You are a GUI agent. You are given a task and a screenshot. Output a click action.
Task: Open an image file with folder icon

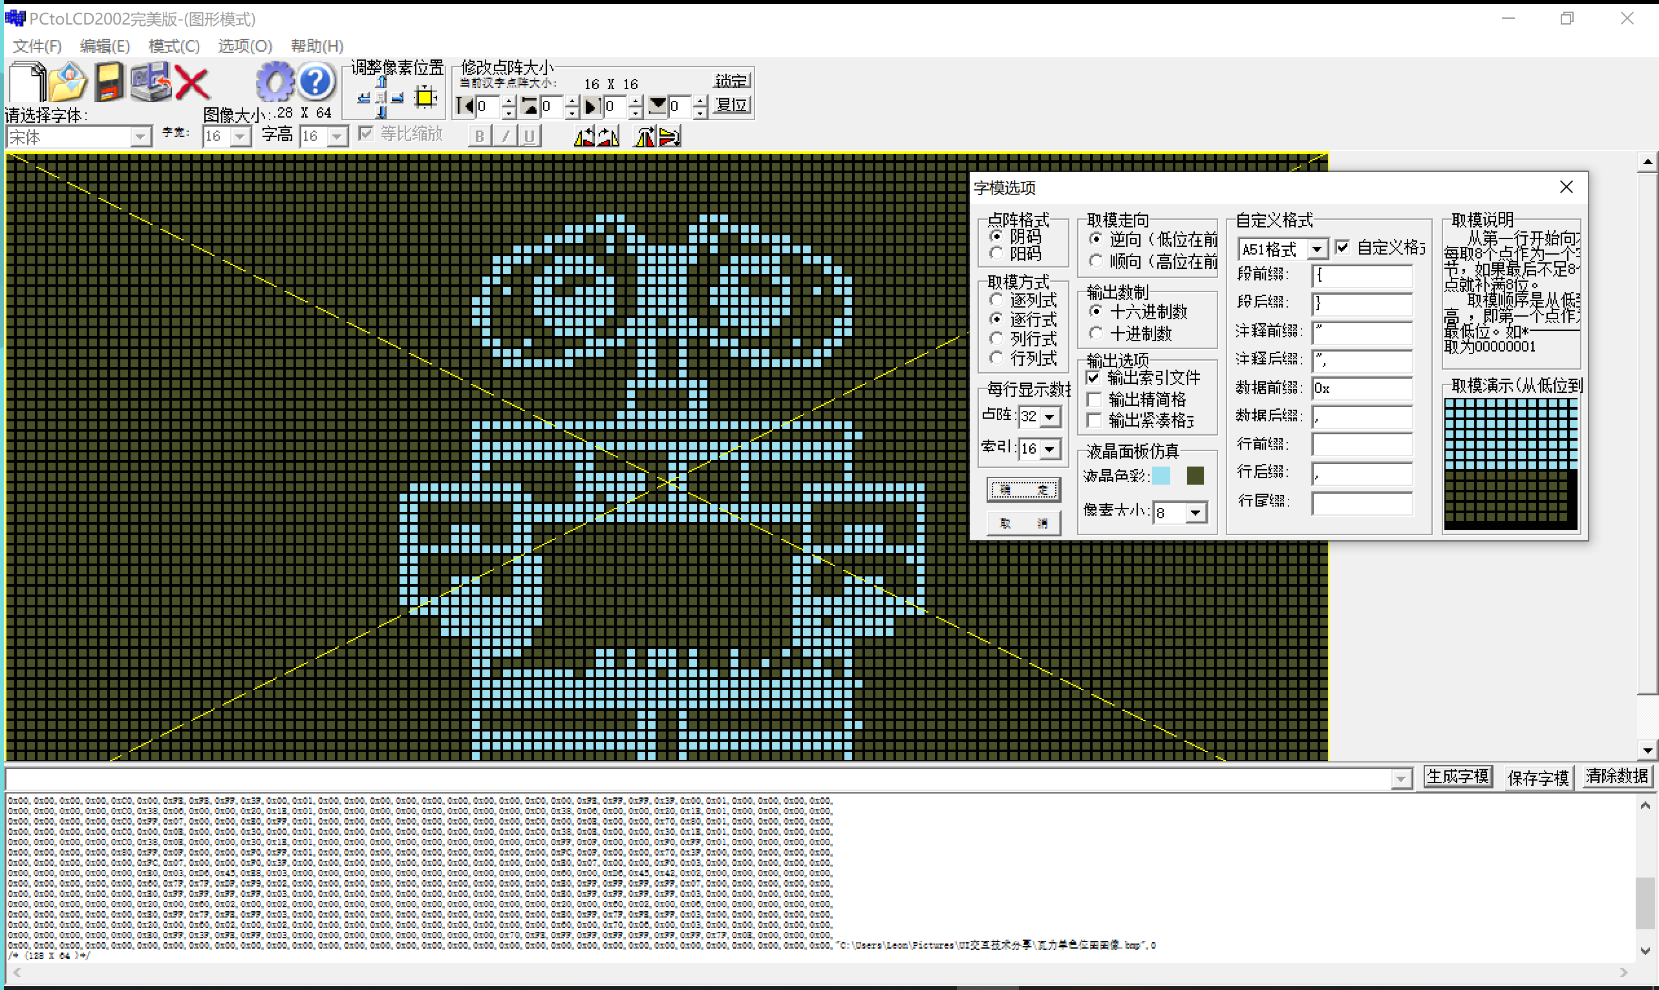pyautogui.click(x=68, y=82)
